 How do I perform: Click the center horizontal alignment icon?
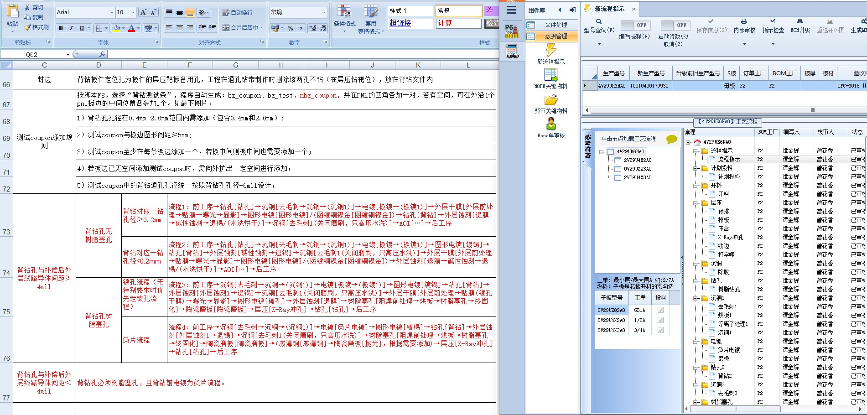[180, 28]
